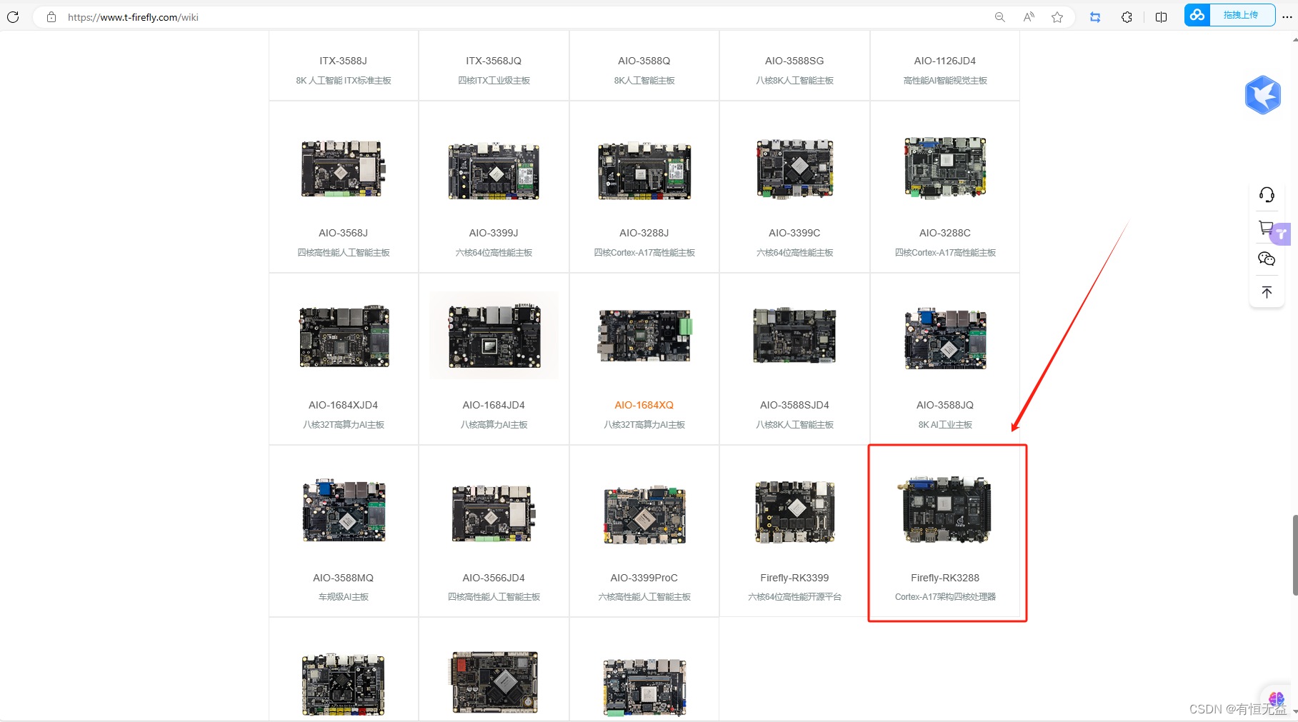Click the blue bird assistant icon
The height and width of the screenshot is (722, 1298).
click(1263, 94)
